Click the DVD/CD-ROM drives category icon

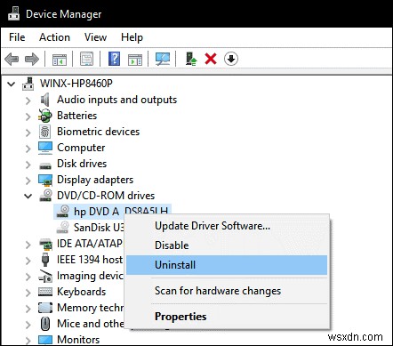point(45,196)
